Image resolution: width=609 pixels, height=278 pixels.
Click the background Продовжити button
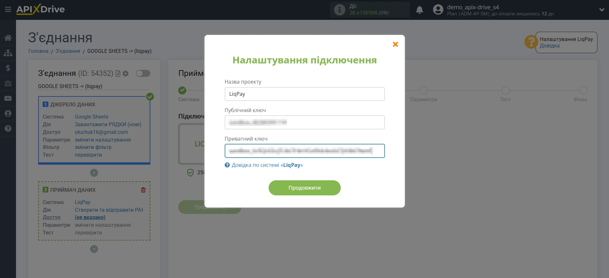point(210,207)
